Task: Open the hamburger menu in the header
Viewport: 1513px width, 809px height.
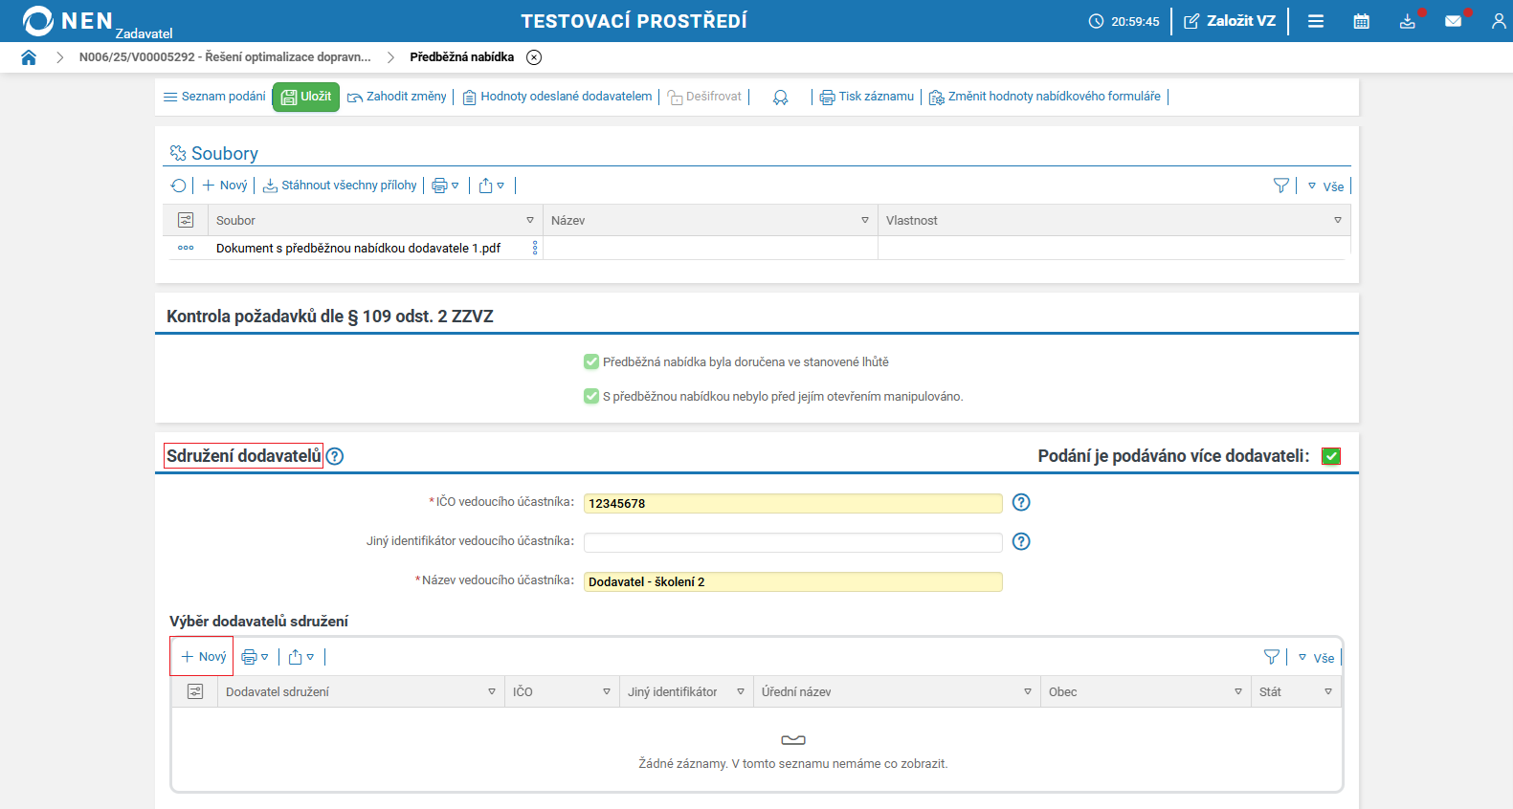Action: pyautogui.click(x=1316, y=21)
